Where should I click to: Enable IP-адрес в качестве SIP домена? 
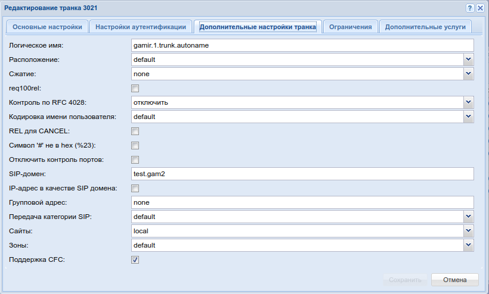135,188
